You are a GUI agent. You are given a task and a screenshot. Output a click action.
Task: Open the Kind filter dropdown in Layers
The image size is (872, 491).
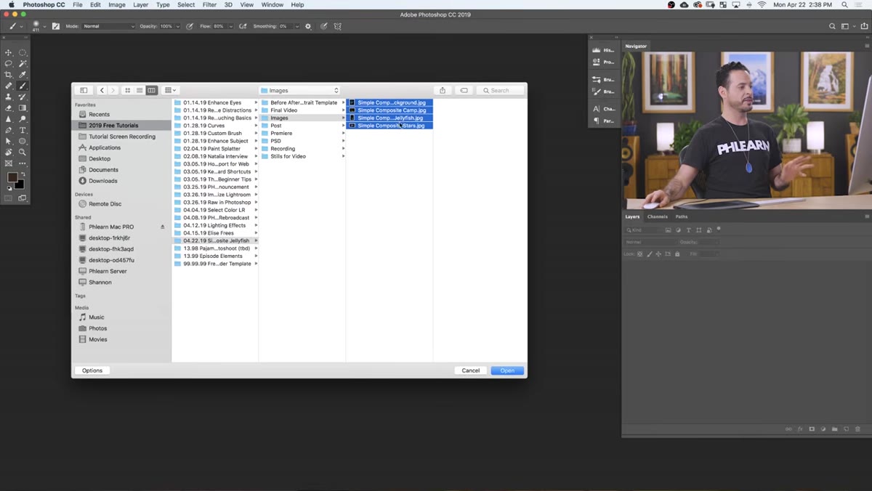[x=645, y=230]
